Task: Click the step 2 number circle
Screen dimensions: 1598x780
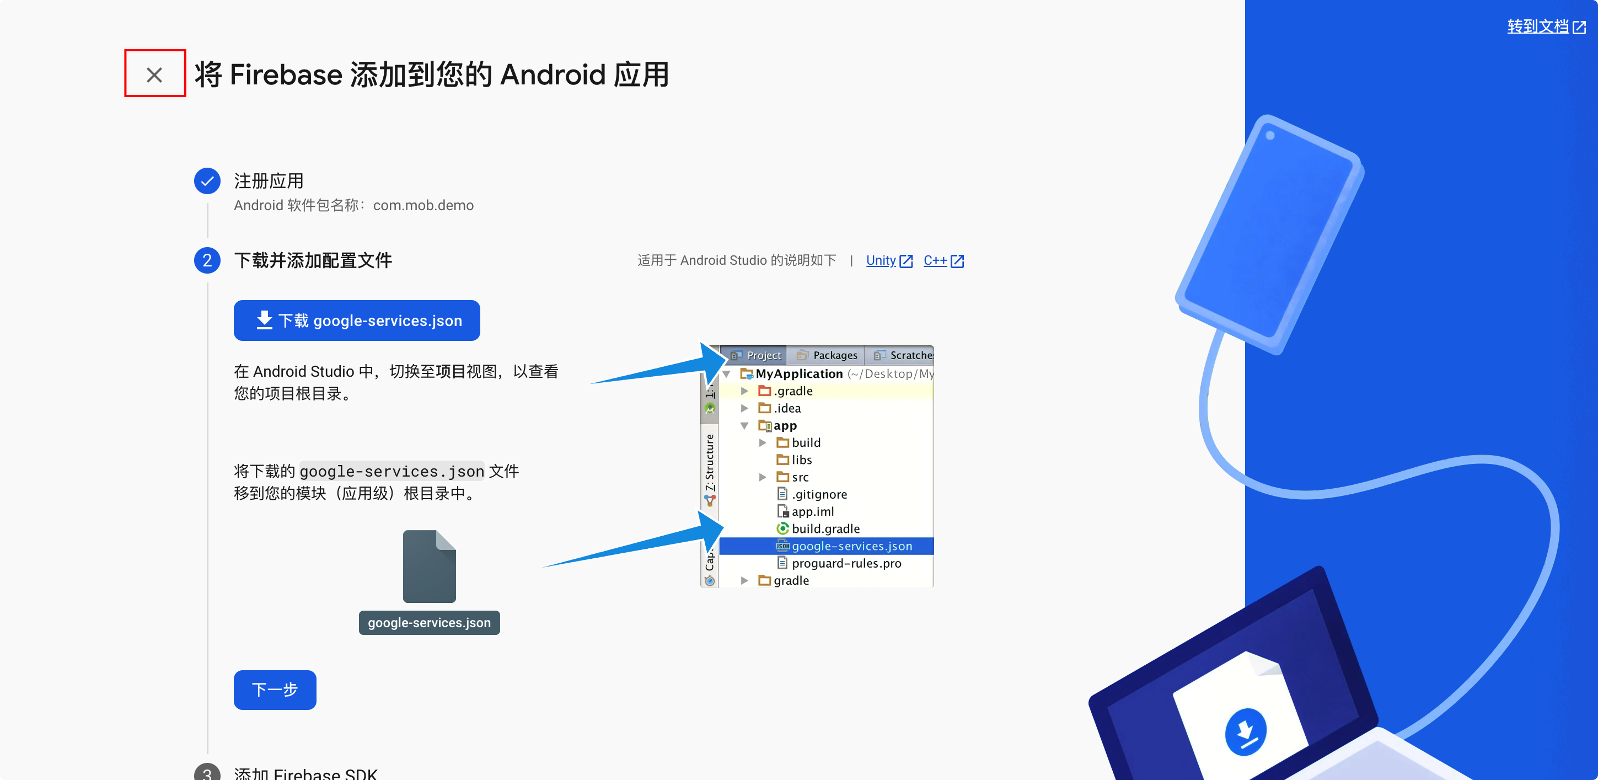Action: [207, 260]
